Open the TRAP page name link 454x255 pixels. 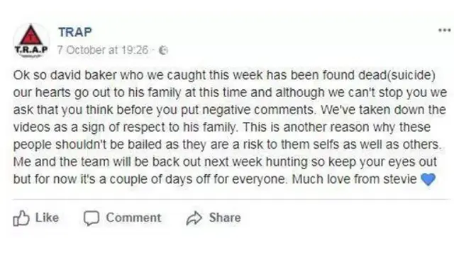click(x=75, y=32)
